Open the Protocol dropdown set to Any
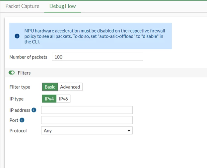The image size is (207, 168). (87, 130)
